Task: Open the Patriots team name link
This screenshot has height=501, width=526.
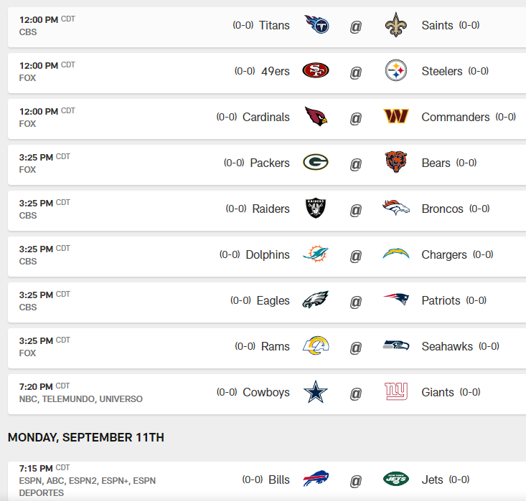Action: 441,300
